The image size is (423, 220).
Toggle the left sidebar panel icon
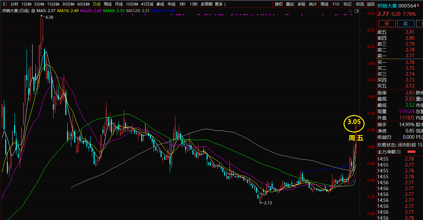pyautogui.click(x=5, y=4)
